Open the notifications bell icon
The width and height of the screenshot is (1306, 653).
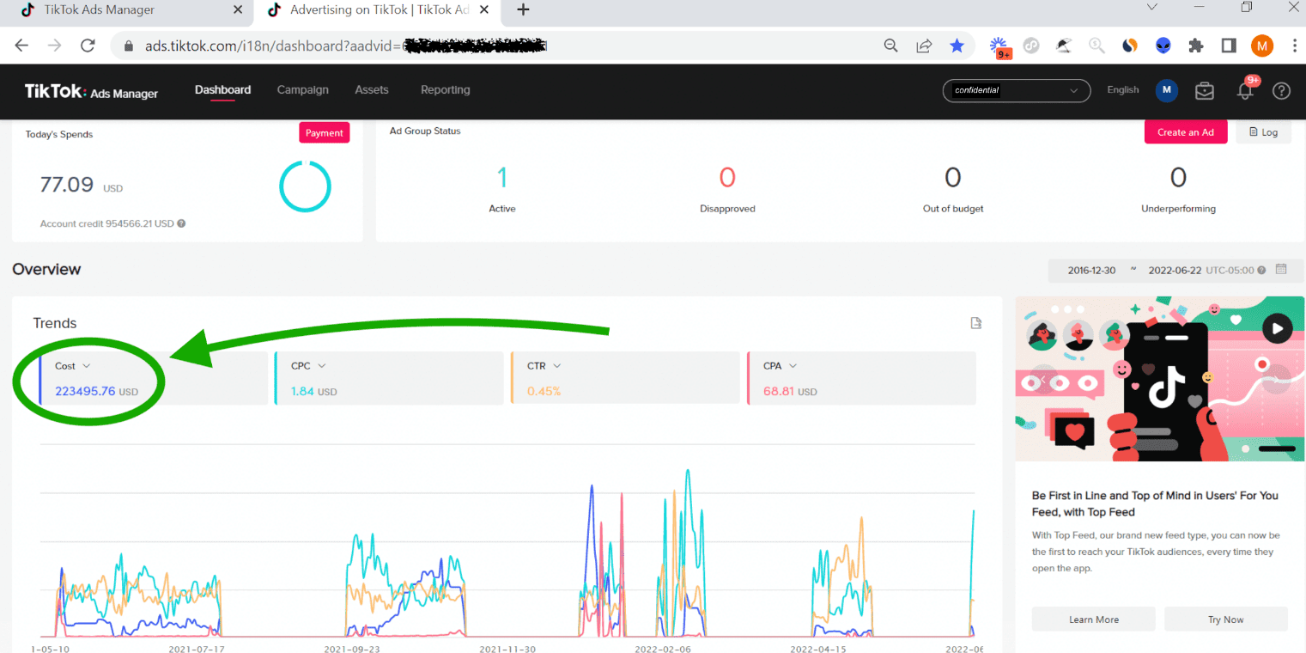click(1245, 89)
